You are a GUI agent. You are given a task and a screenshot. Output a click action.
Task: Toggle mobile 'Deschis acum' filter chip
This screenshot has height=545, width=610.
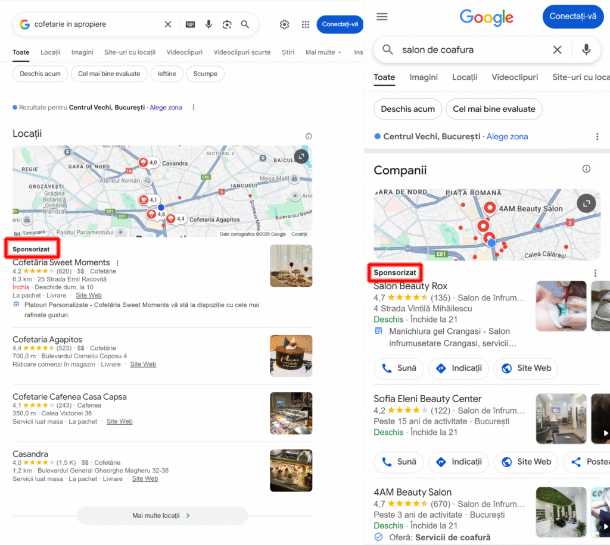(x=407, y=109)
